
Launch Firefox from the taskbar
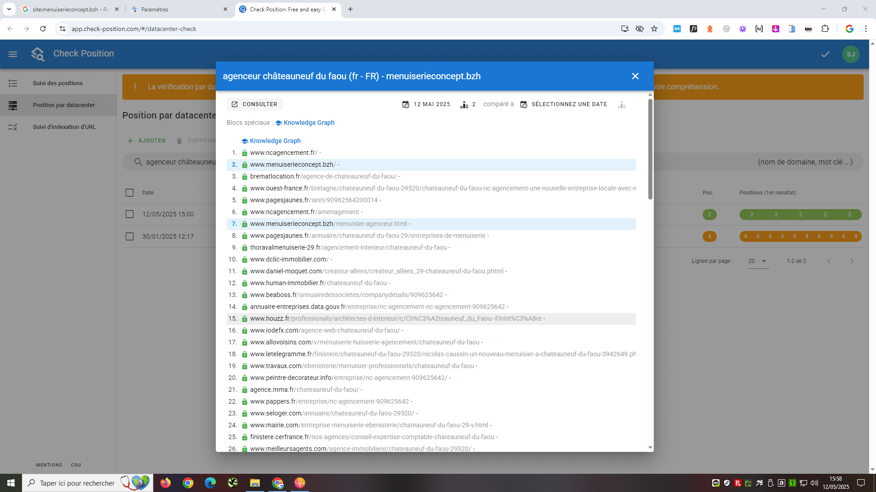point(165,483)
